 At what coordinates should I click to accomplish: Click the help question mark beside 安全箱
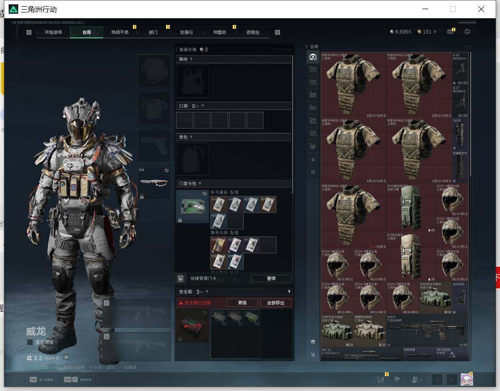coord(207,292)
